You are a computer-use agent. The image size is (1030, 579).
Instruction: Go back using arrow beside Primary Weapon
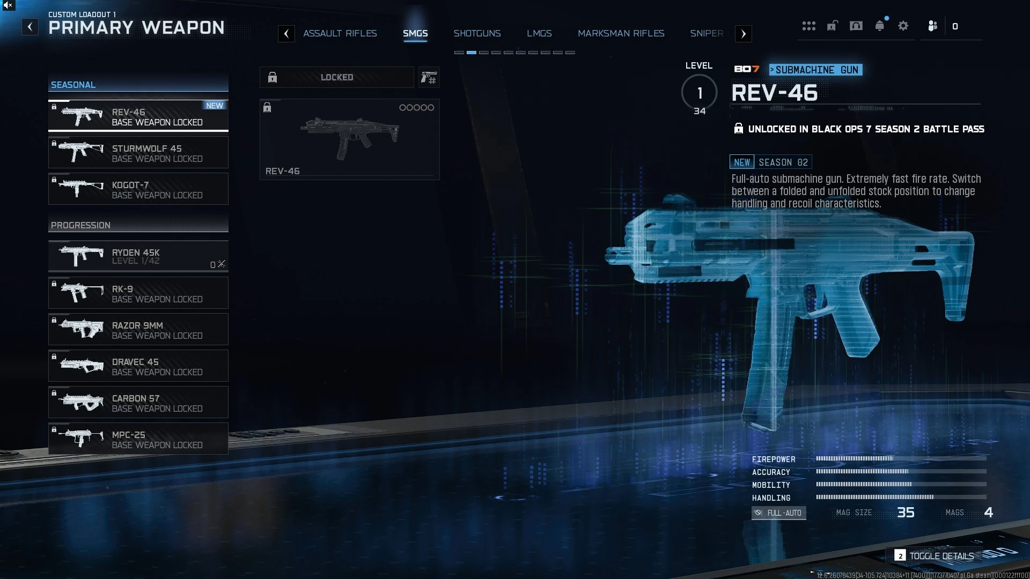point(30,27)
